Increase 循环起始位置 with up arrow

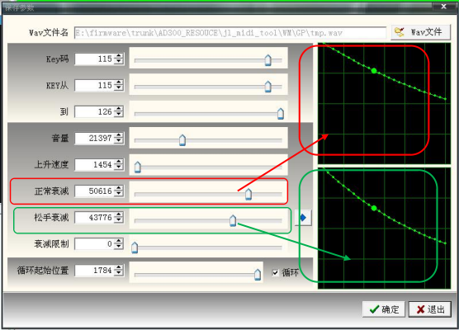tap(118, 267)
